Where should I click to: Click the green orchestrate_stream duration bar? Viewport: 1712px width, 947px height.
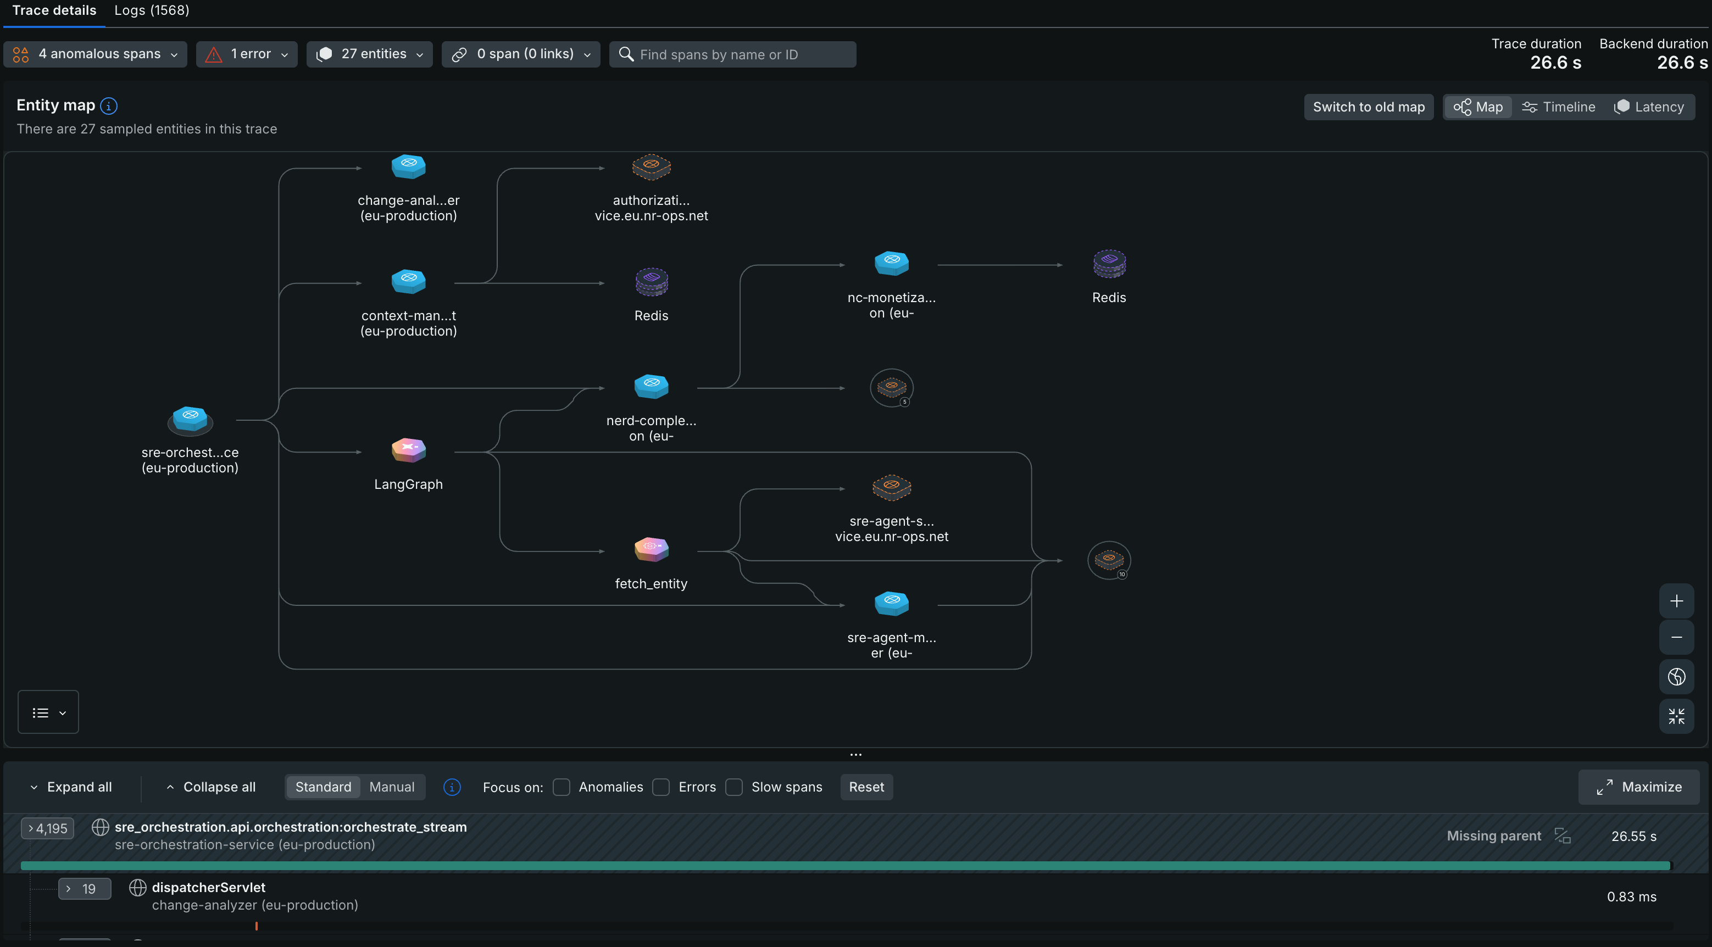[846, 866]
